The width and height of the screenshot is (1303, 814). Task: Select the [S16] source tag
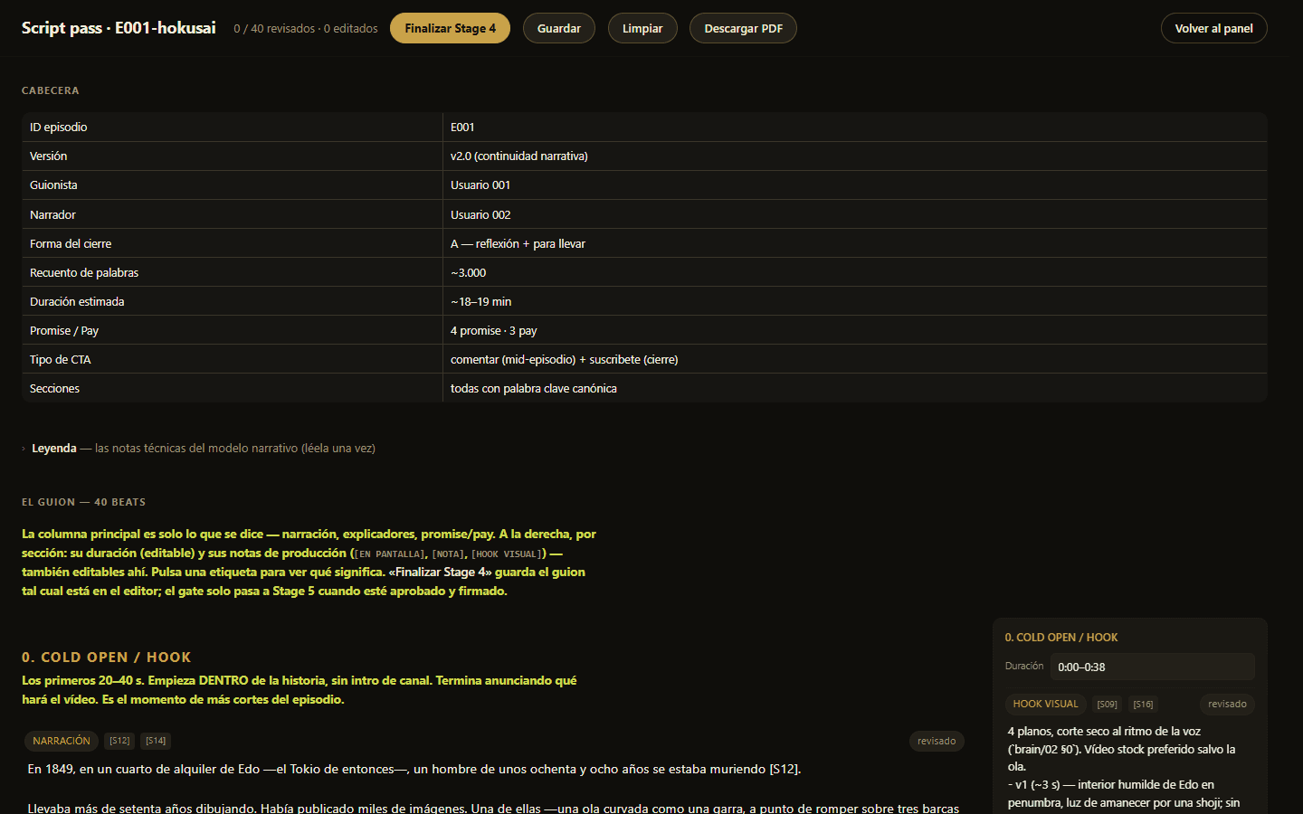[x=1144, y=704]
